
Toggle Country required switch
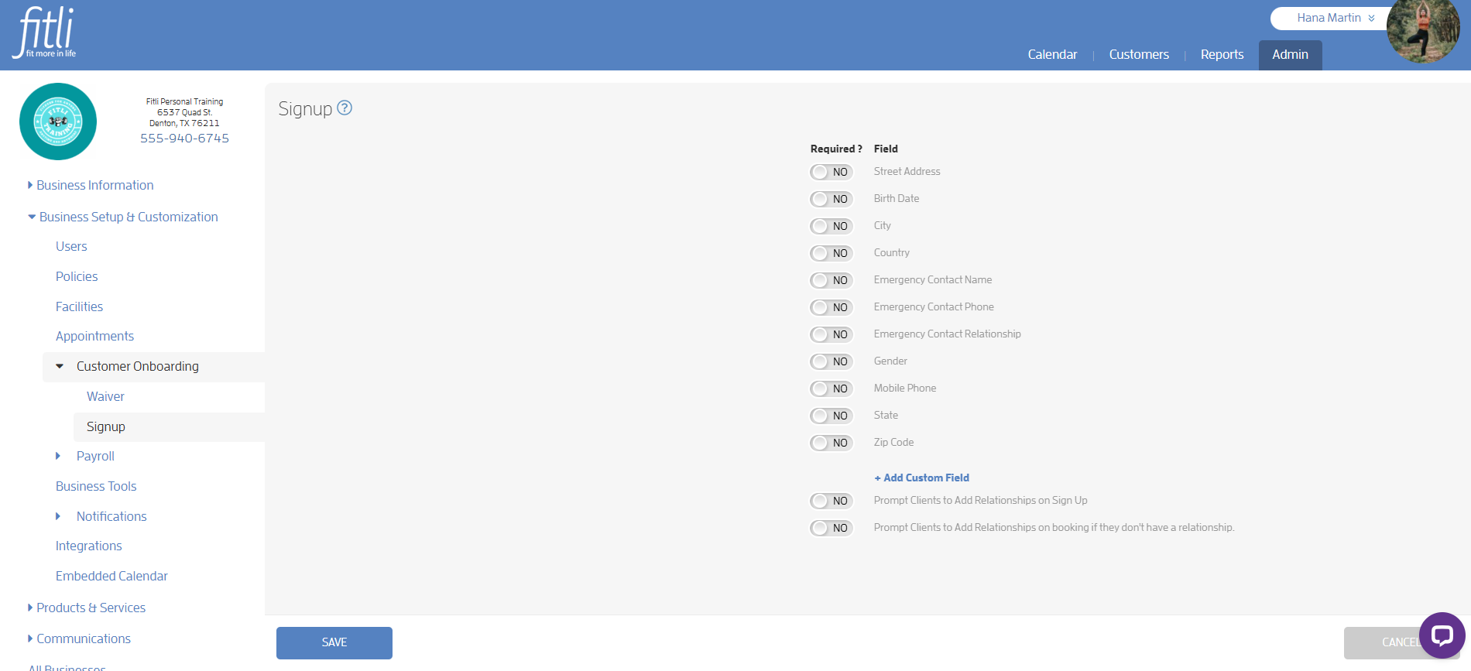tap(831, 253)
